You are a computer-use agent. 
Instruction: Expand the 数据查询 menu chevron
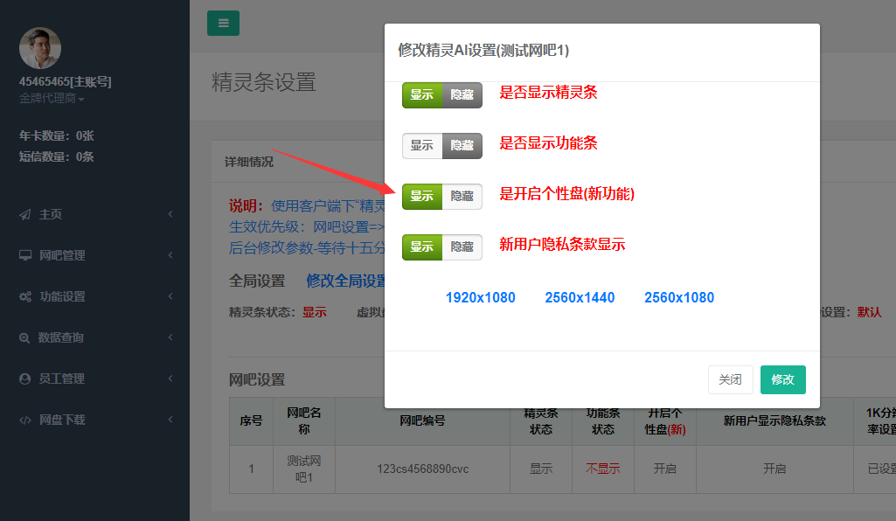pos(170,337)
